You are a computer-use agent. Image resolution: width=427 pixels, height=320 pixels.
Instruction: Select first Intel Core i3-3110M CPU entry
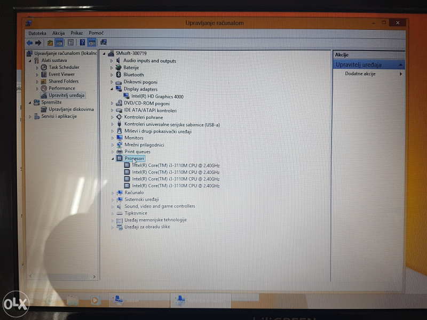(x=176, y=165)
